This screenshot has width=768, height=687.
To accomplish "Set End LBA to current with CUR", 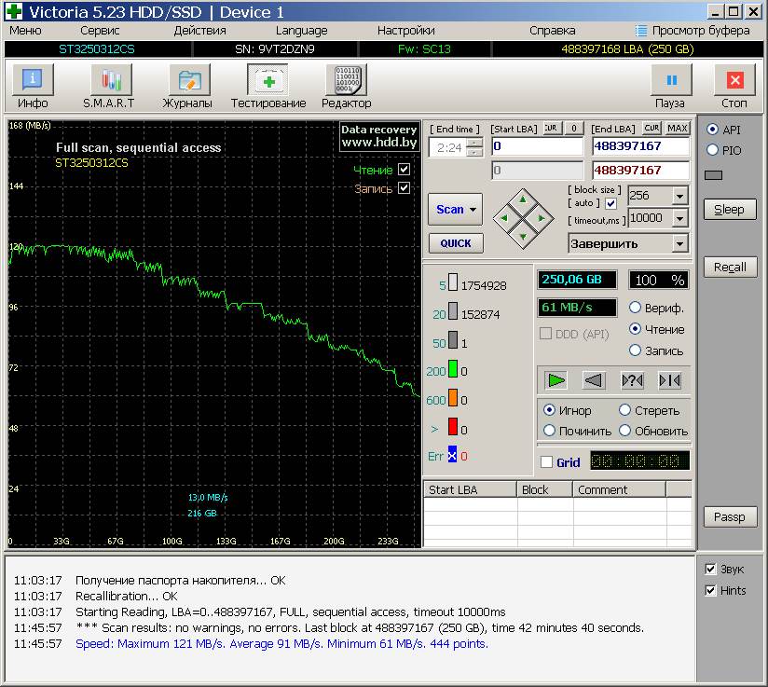I will pyautogui.click(x=651, y=128).
